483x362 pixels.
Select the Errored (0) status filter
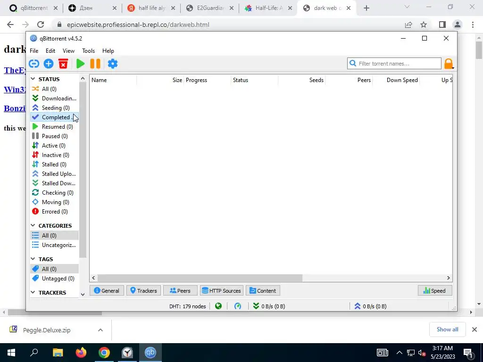pyautogui.click(x=55, y=212)
